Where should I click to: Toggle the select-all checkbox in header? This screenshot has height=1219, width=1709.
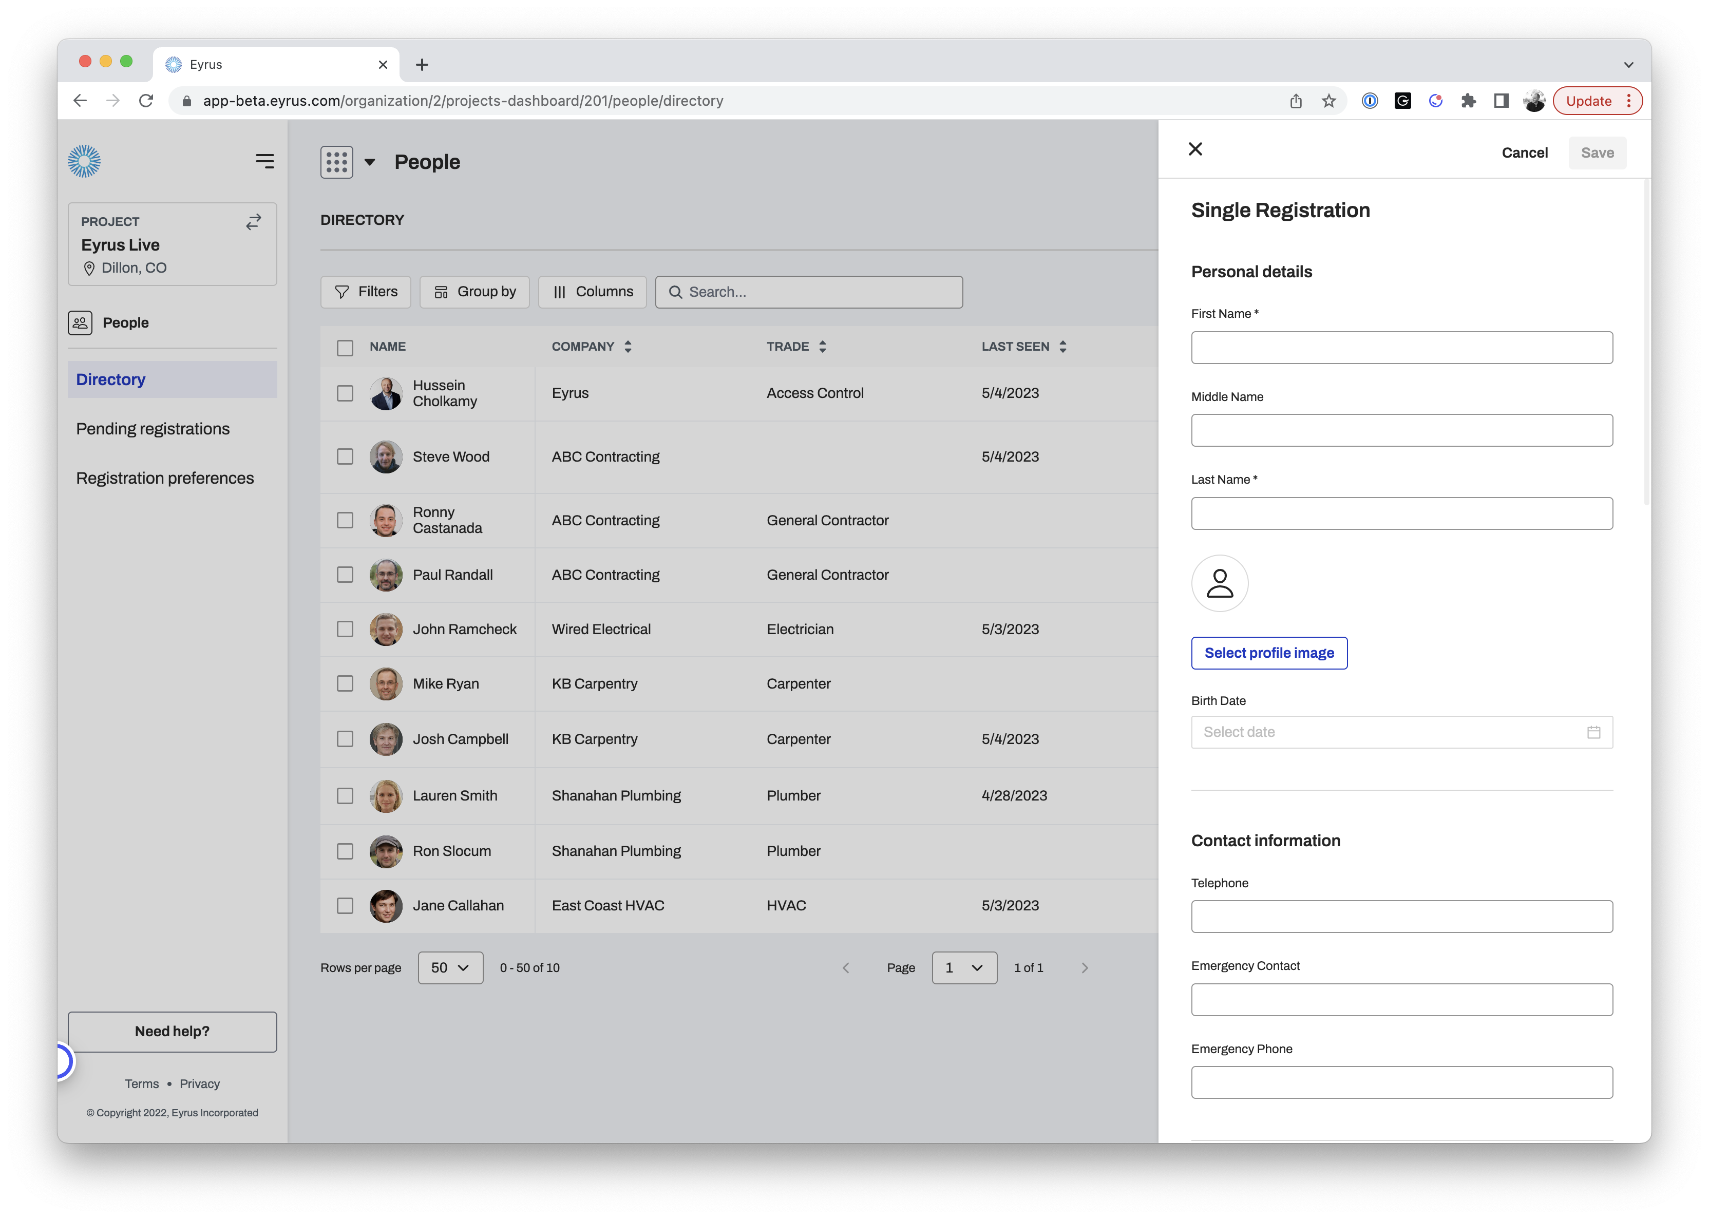pos(345,348)
